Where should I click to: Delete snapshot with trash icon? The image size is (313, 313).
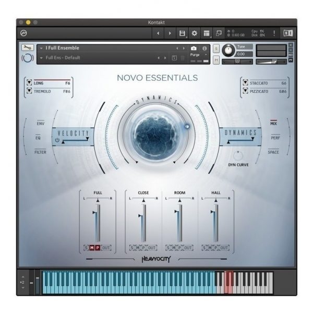tap(183, 58)
